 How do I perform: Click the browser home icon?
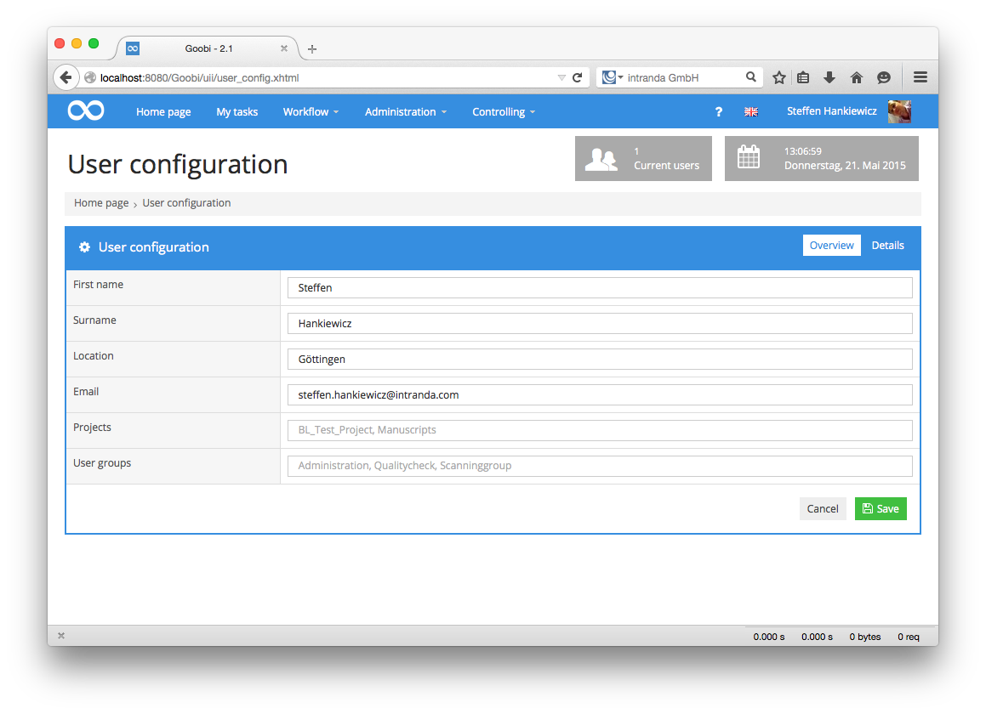(x=857, y=77)
